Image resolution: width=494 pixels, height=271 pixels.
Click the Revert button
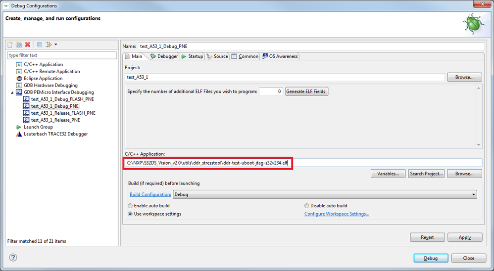[x=427, y=237]
